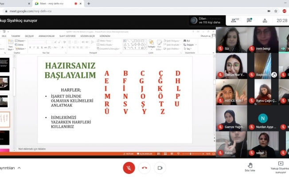Viewport: 289px width, 177px height.
Task: Expand the Şekil Dolgusu dropdown
Action: 172,41
